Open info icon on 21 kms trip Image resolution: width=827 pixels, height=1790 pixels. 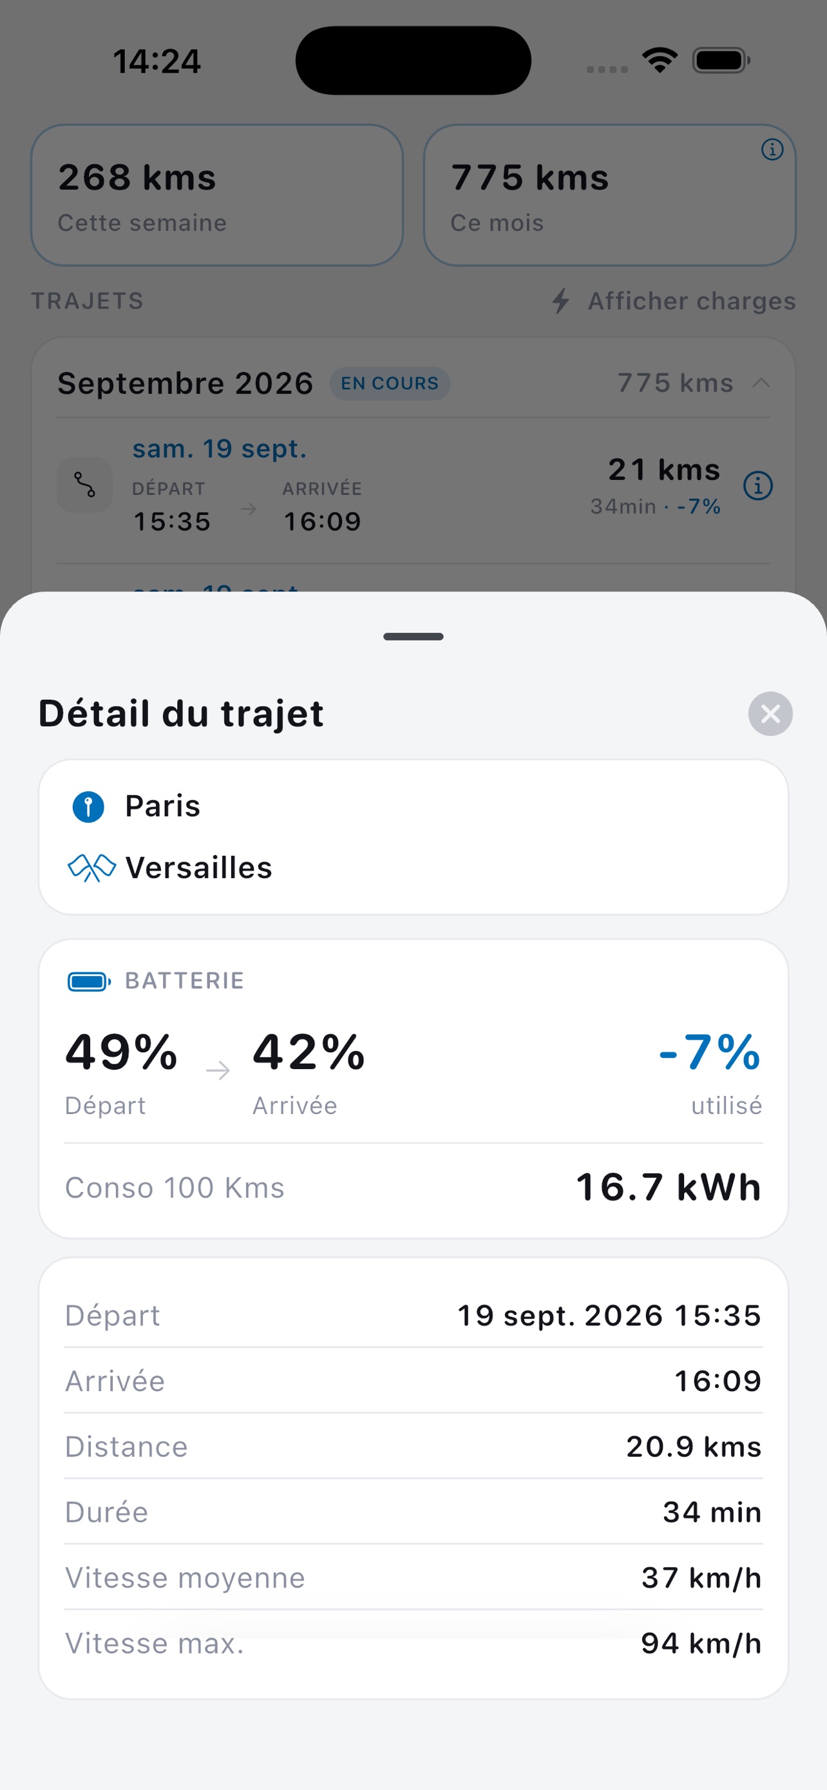pos(757,485)
